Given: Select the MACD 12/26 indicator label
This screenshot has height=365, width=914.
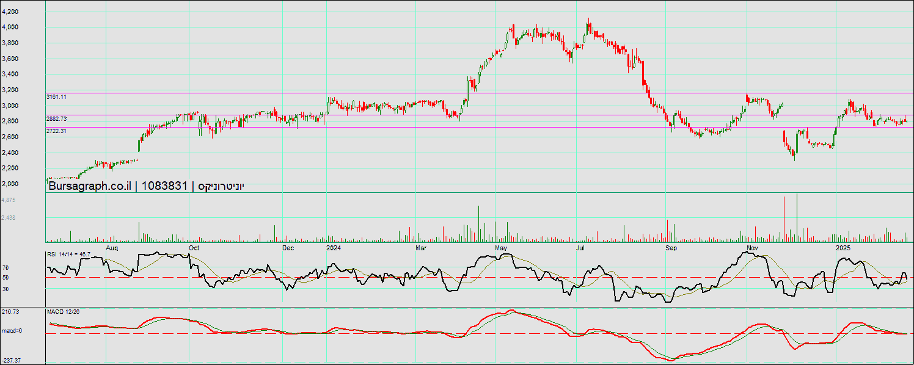Looking at the screenshot, I should (63, 312).
